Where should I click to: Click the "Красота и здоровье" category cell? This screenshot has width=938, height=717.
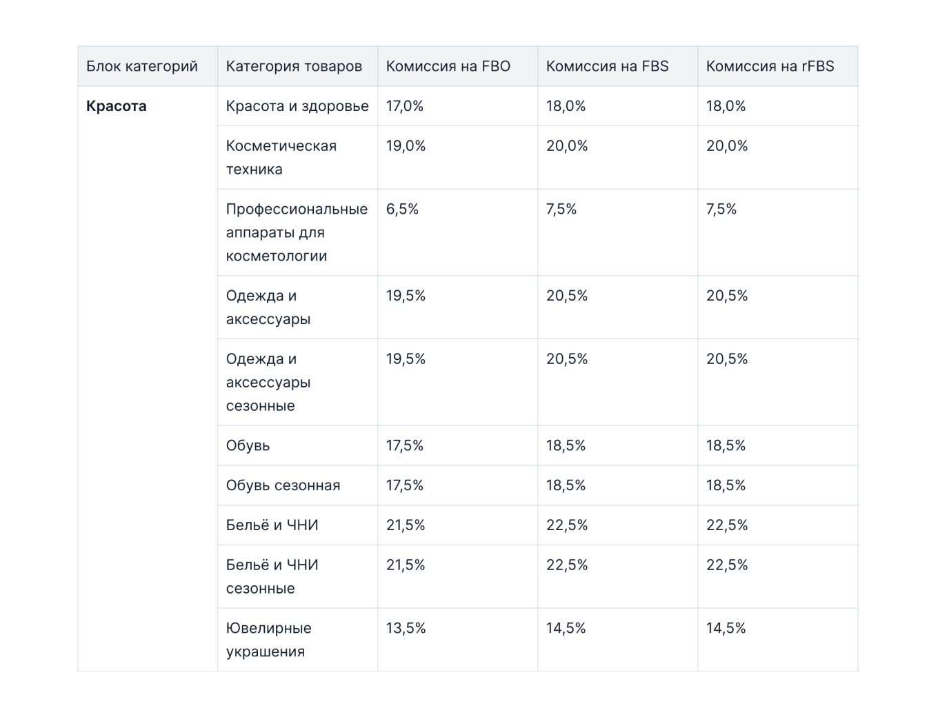point(297,106)
